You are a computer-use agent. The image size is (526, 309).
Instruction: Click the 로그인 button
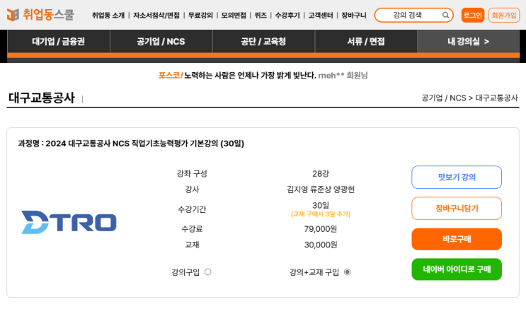[473, 15]
